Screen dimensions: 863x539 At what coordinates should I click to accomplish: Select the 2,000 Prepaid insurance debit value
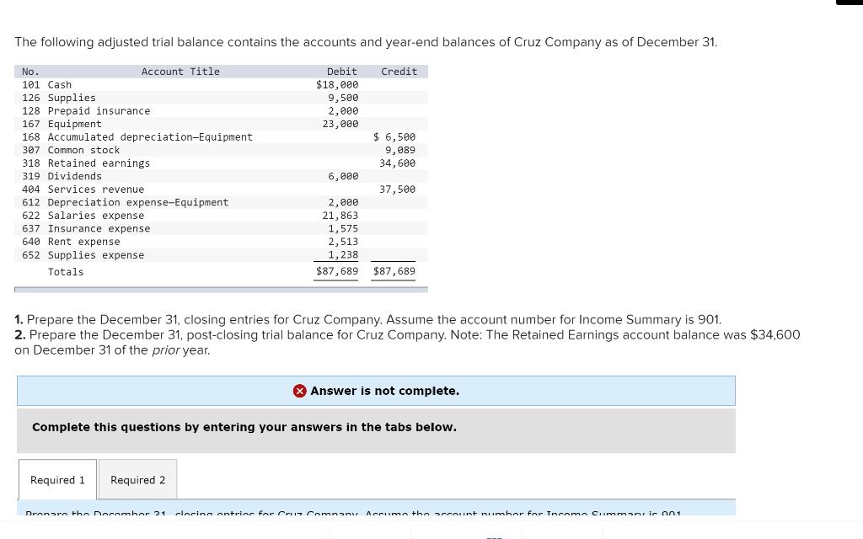tap(343, 111)
